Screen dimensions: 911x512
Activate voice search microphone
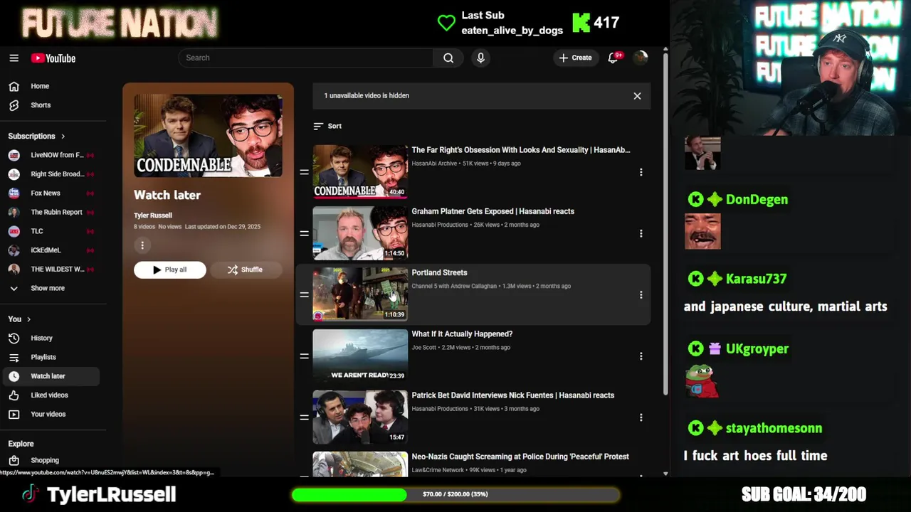point(480,58)
